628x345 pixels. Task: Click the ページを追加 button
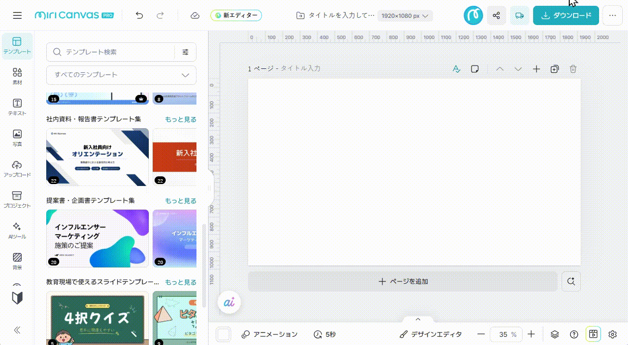pos(403,281)
